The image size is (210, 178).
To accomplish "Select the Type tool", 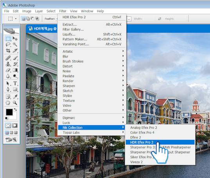I will [15, 83].
